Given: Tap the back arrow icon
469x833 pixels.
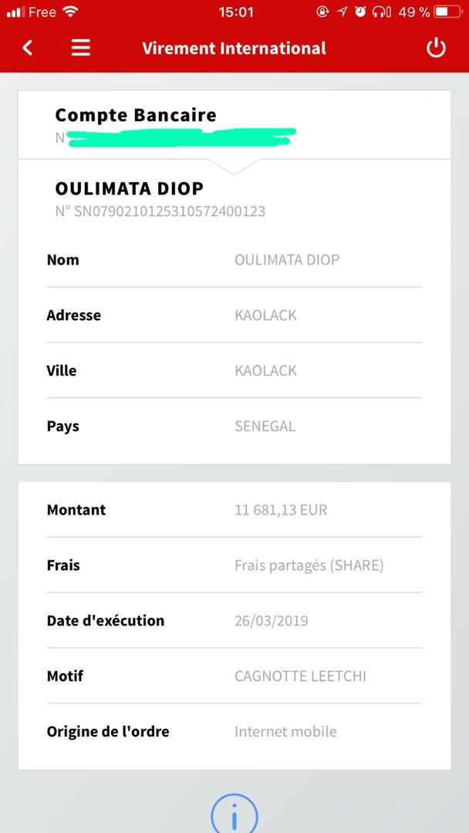Looking at the screenshot, I should pyautogui.click(x=28, y=48).
